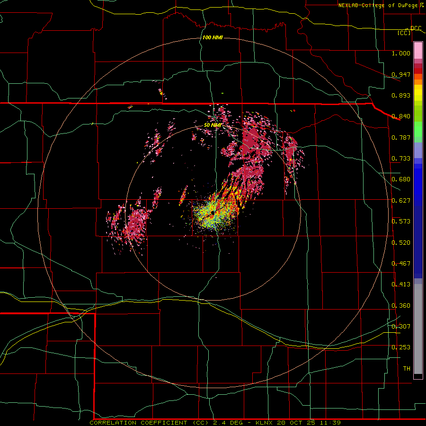The image size is (426, 426).
Task: Click the 0.520 scale value
Action: [401, 243]
